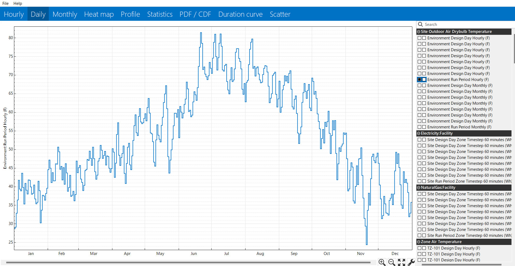
Task: Select Environment Run Period Monthly (F) label
Action: coord(459,127)
